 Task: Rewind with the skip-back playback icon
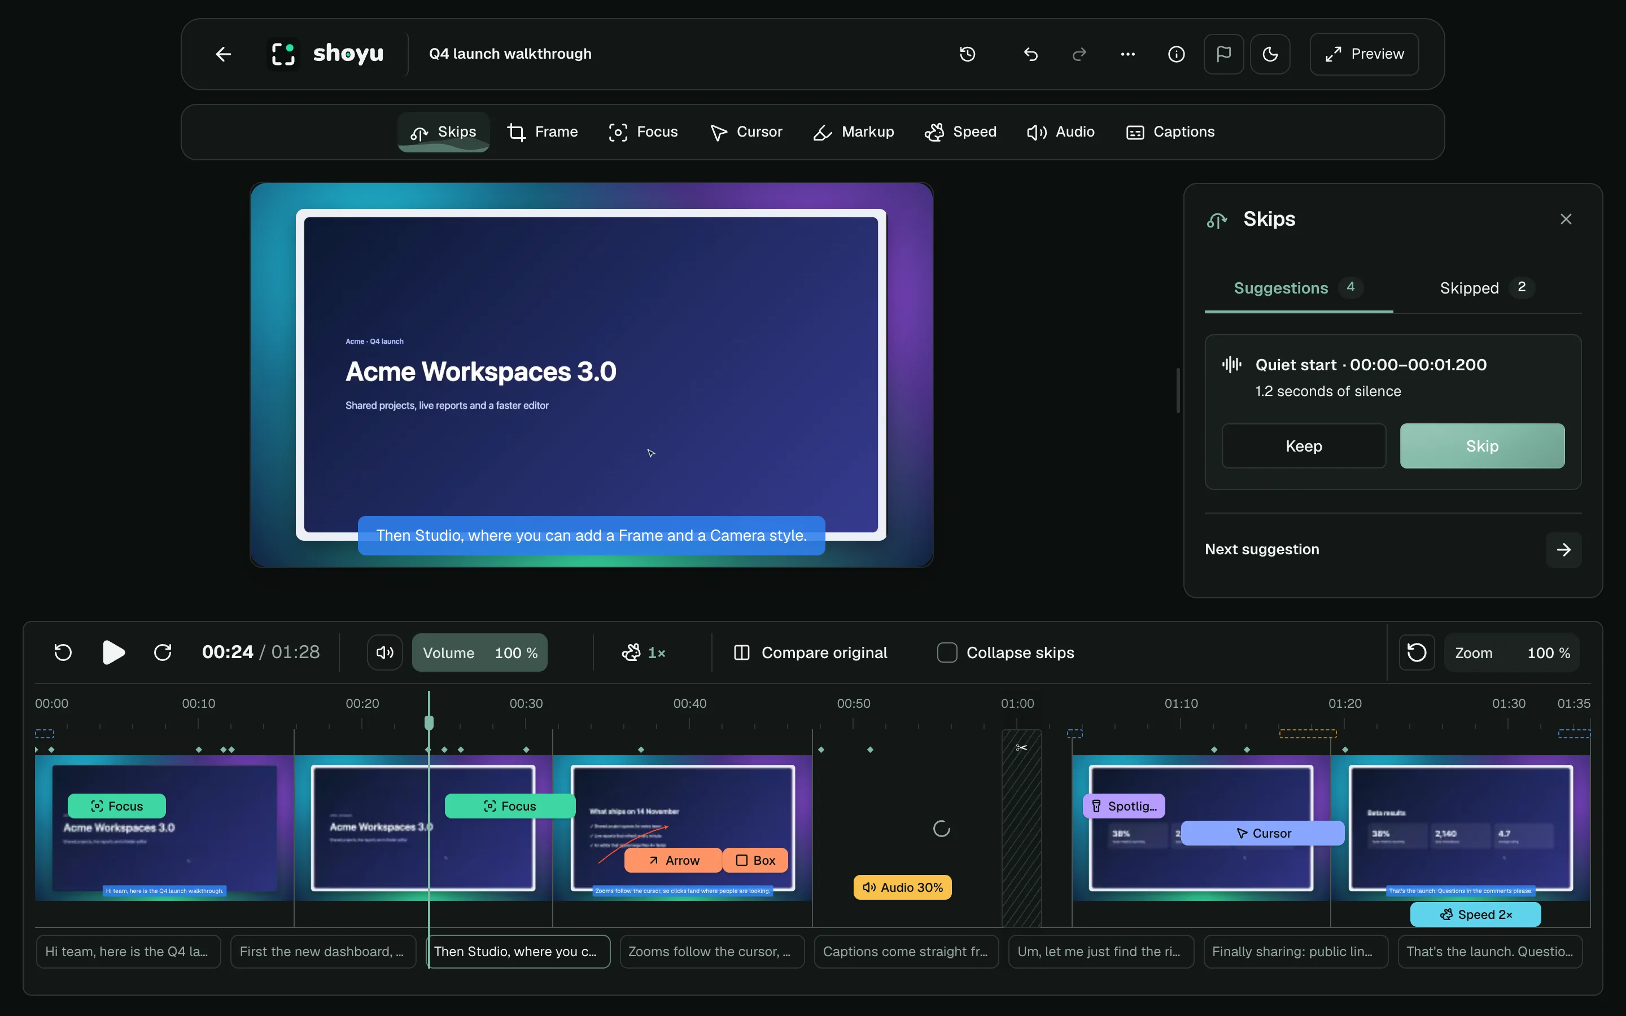tap(63, 652)
